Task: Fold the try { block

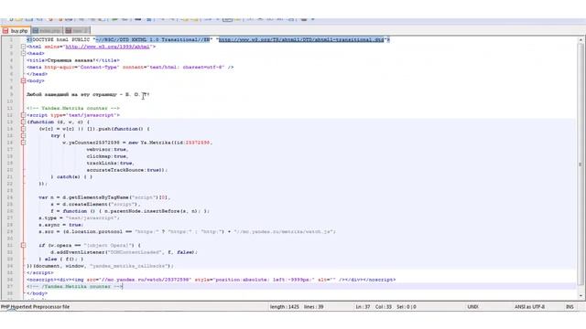Action: pyautogui.click(x=23, y=135)
